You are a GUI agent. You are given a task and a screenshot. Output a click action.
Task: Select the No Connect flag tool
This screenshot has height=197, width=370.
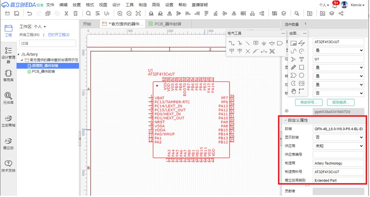click(x=248, y=51)
